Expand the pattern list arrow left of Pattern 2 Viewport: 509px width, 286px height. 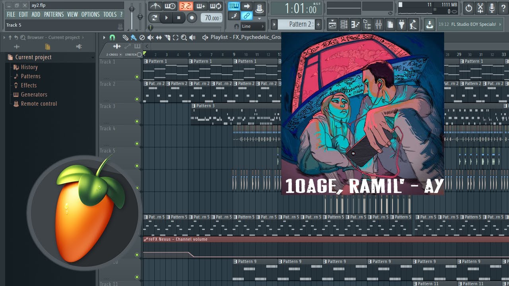[x=274, y=24]
